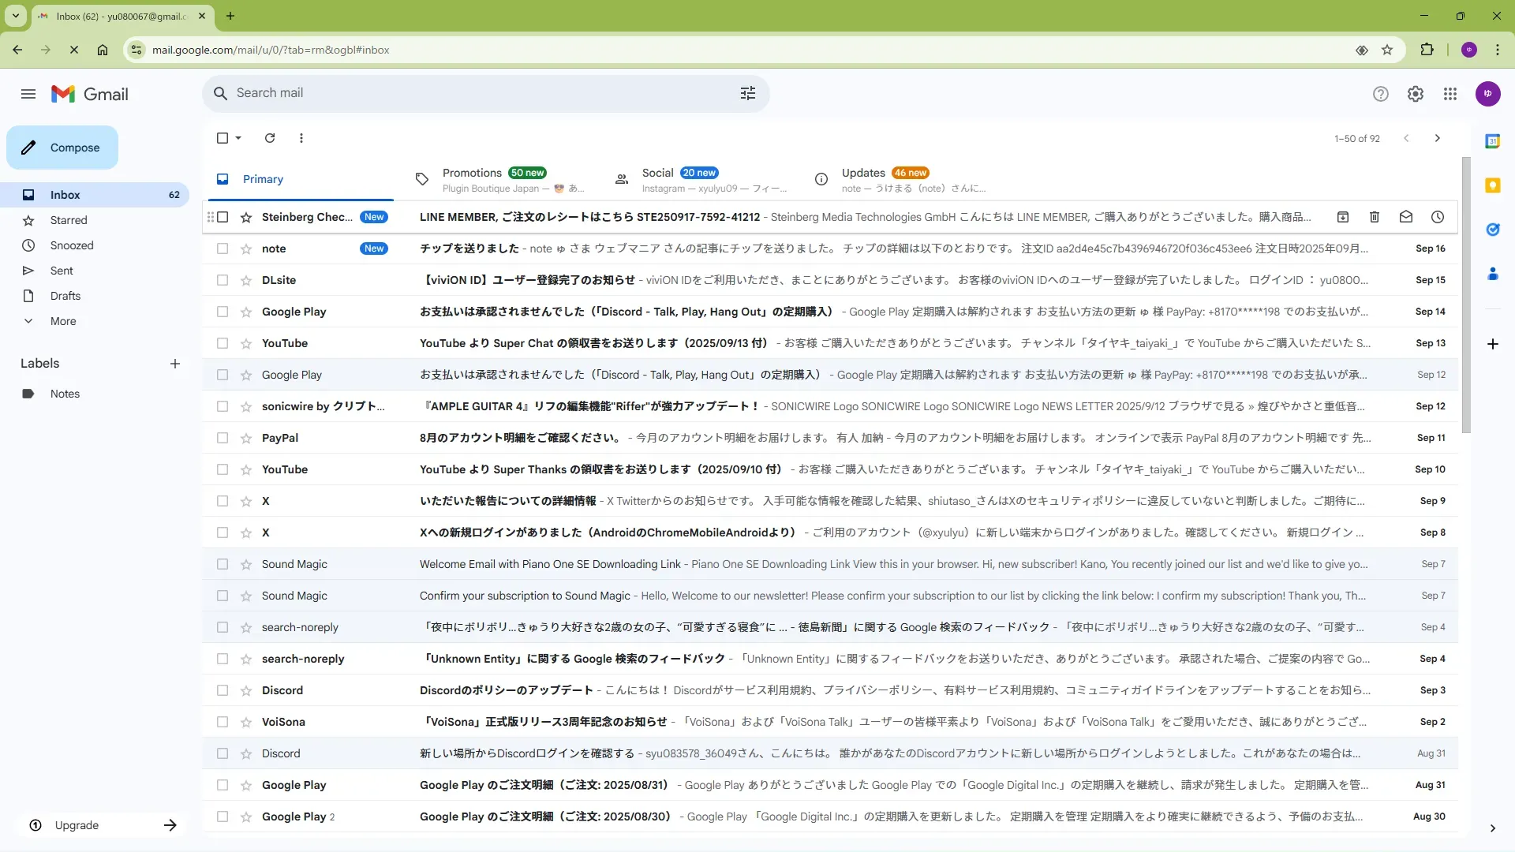Image resolution: width=1515 pixels, height=852 pixels.
Task: Check the DLsite email checkbox
Action: [223, 280]
